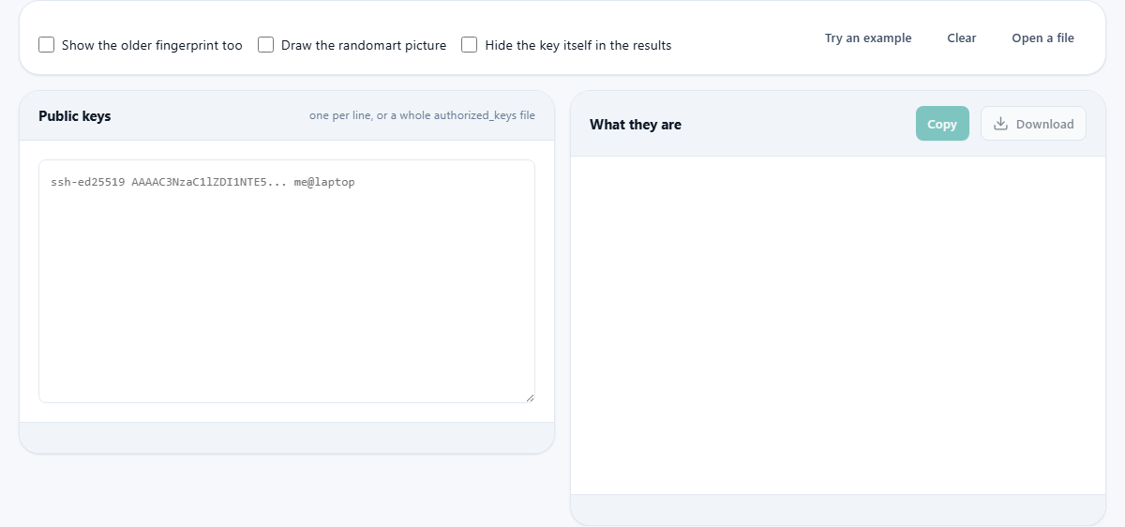Click the empty What they are results area
Viewport: 1125px width, 527px height.
(x=838, y=325)
